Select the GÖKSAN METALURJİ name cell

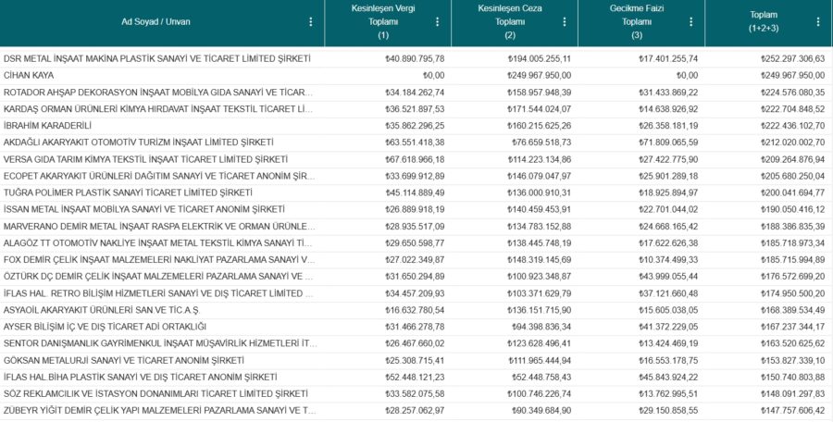[x=123, y=361]
